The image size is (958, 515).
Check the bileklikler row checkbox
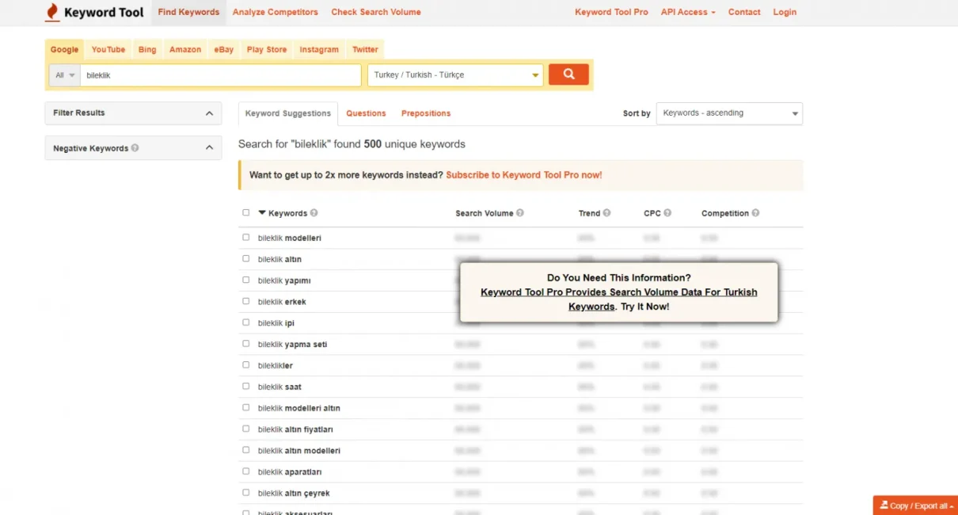[x=245, y=365]
